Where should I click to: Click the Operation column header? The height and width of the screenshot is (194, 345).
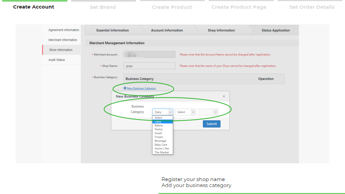[266, 79]
